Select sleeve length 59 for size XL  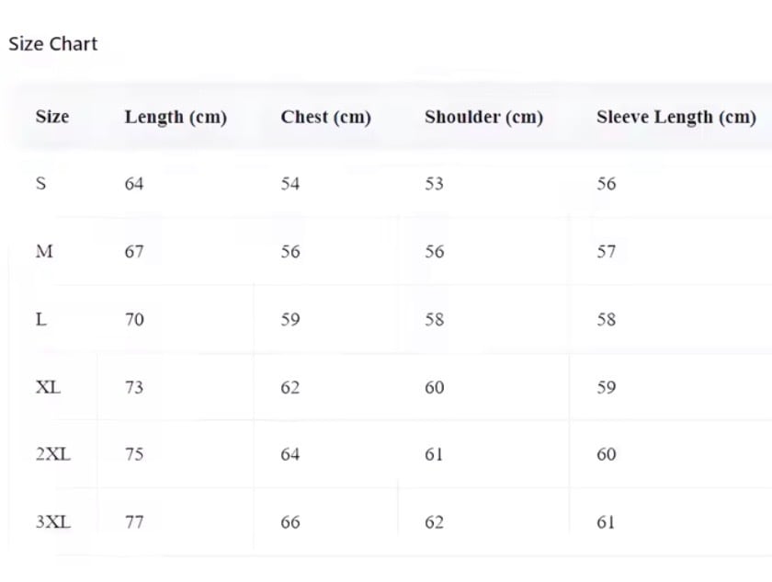[607, 387]
